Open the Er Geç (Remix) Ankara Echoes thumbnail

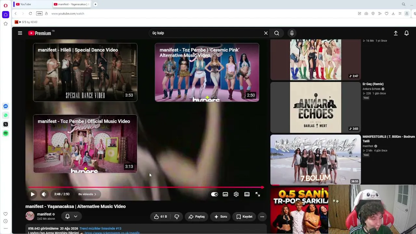pyautogui.click(x=316, y=107)
